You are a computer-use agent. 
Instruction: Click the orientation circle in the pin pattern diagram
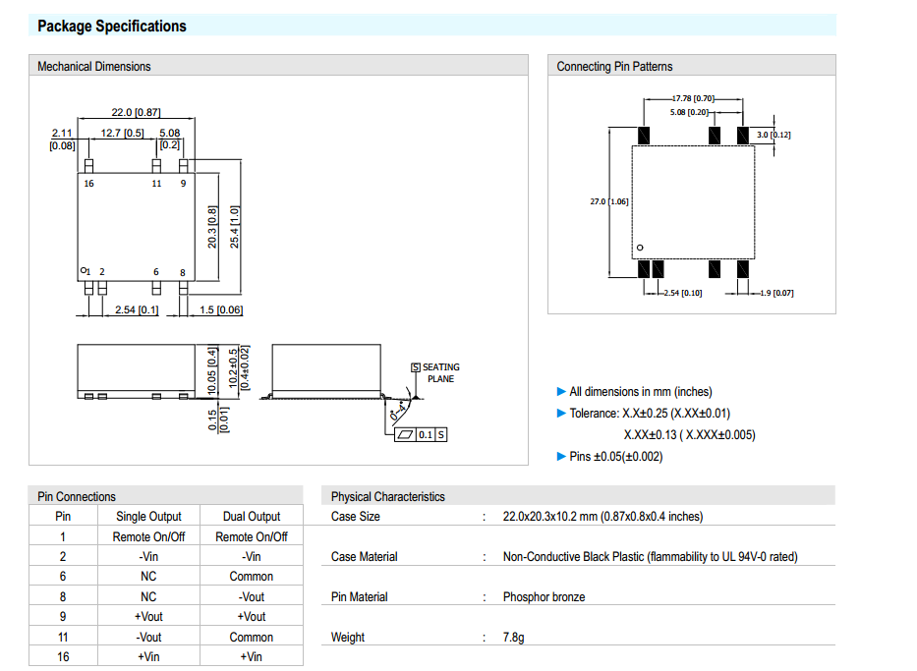tap(639, 248)
